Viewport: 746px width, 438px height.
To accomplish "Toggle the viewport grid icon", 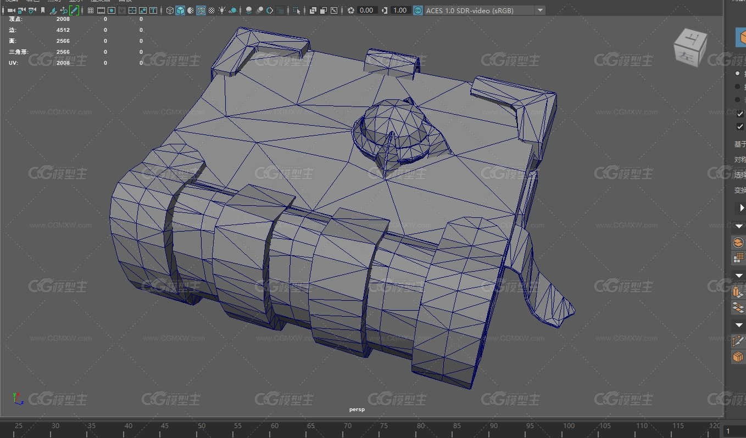I will [x=91, y=10].
